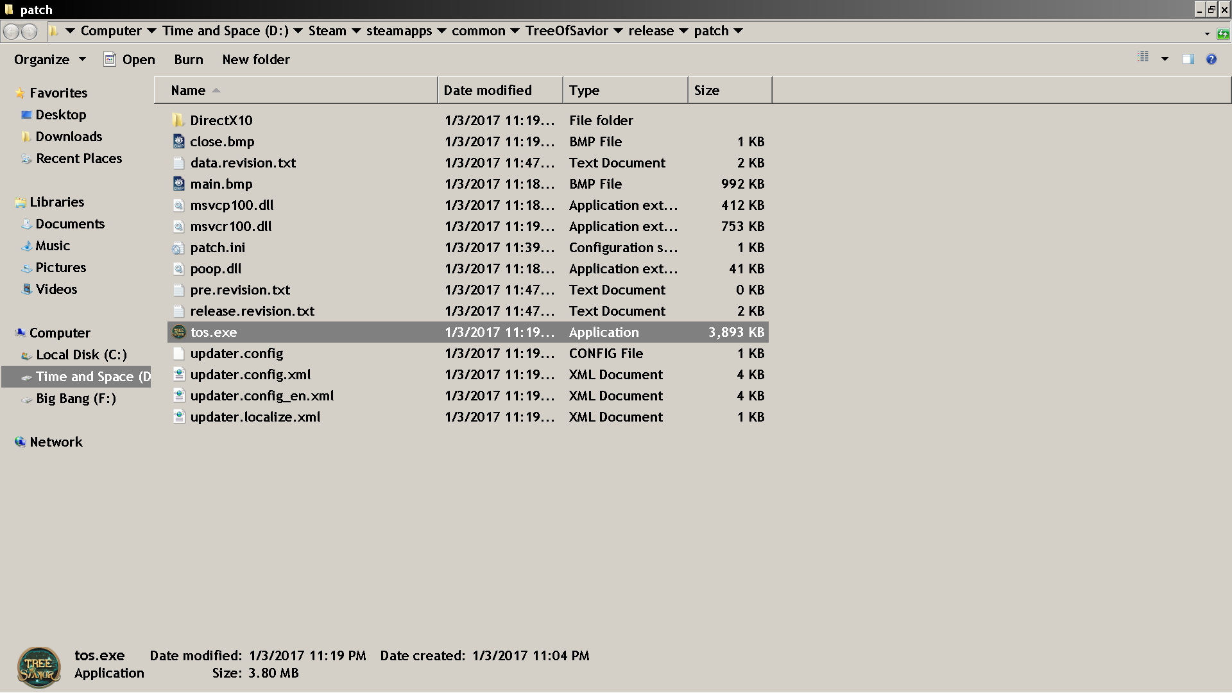Image resolution: width=1232 pixels, height=693 pixels.
Task: Click the main.bmp file icon
Action: [x=178, y=184]
